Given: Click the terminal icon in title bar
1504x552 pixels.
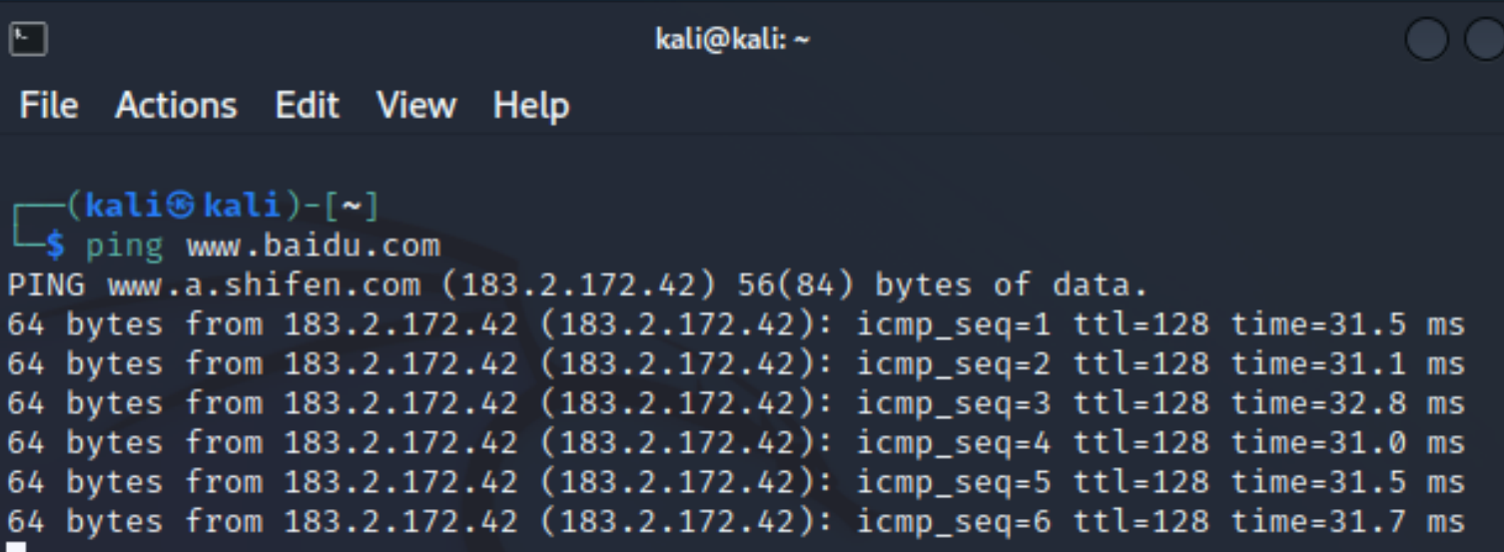Looking at the screenshot, I should pyautogui.click(x=28, y=40).
